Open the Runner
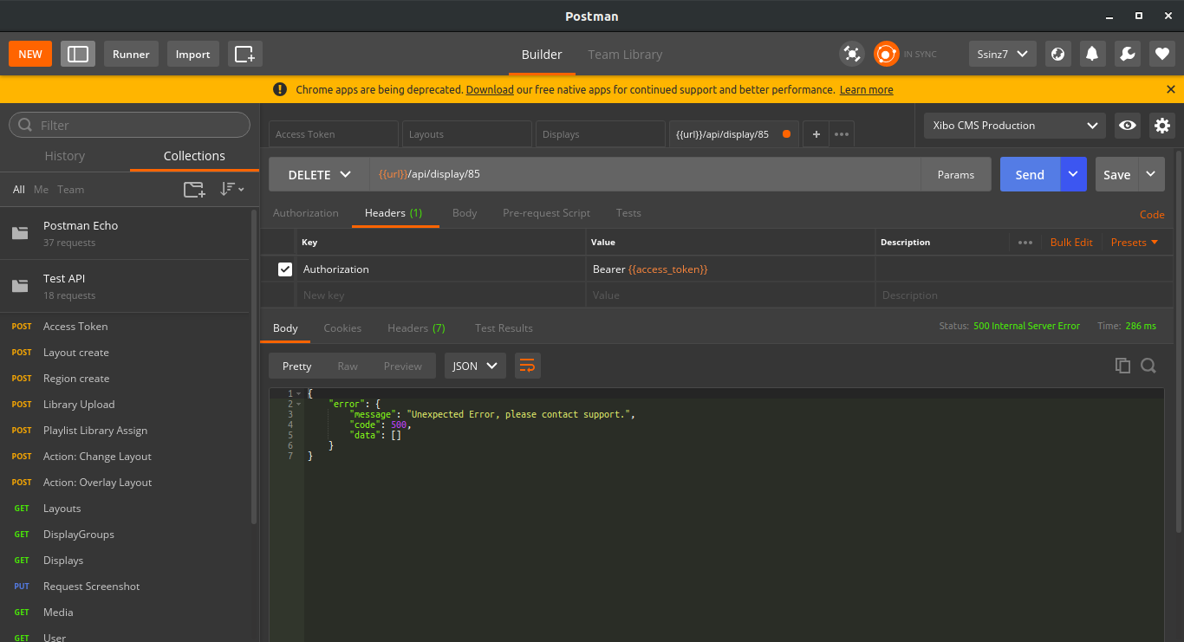Image resolution: width=1184 pixels, height=642 pixels. (x=132, y=54)
